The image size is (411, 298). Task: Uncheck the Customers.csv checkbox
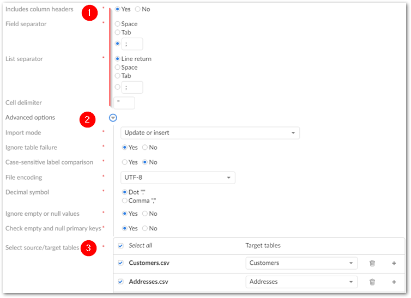[x=120, y=263]
